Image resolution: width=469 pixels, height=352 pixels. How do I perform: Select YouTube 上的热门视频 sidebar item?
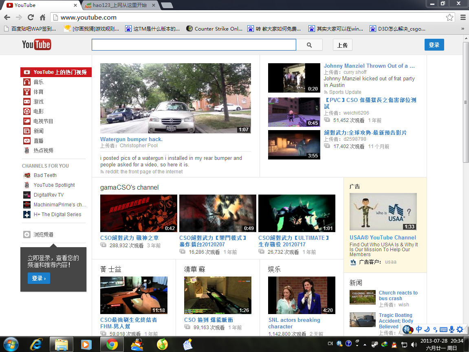[56, 72]
